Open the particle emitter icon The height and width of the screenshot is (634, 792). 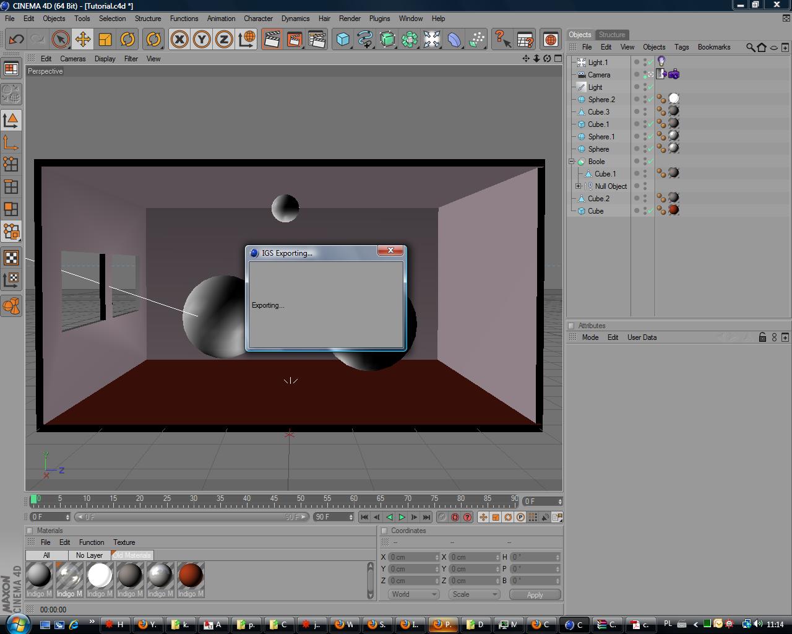point(476,40)
